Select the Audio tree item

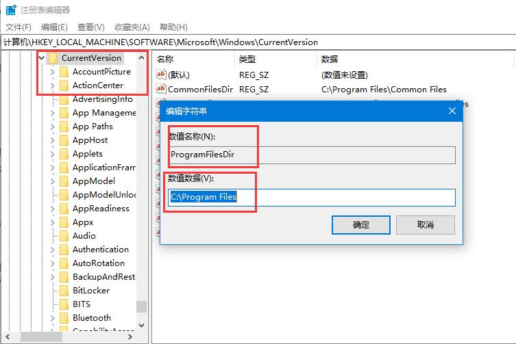(x=84, y=236)
